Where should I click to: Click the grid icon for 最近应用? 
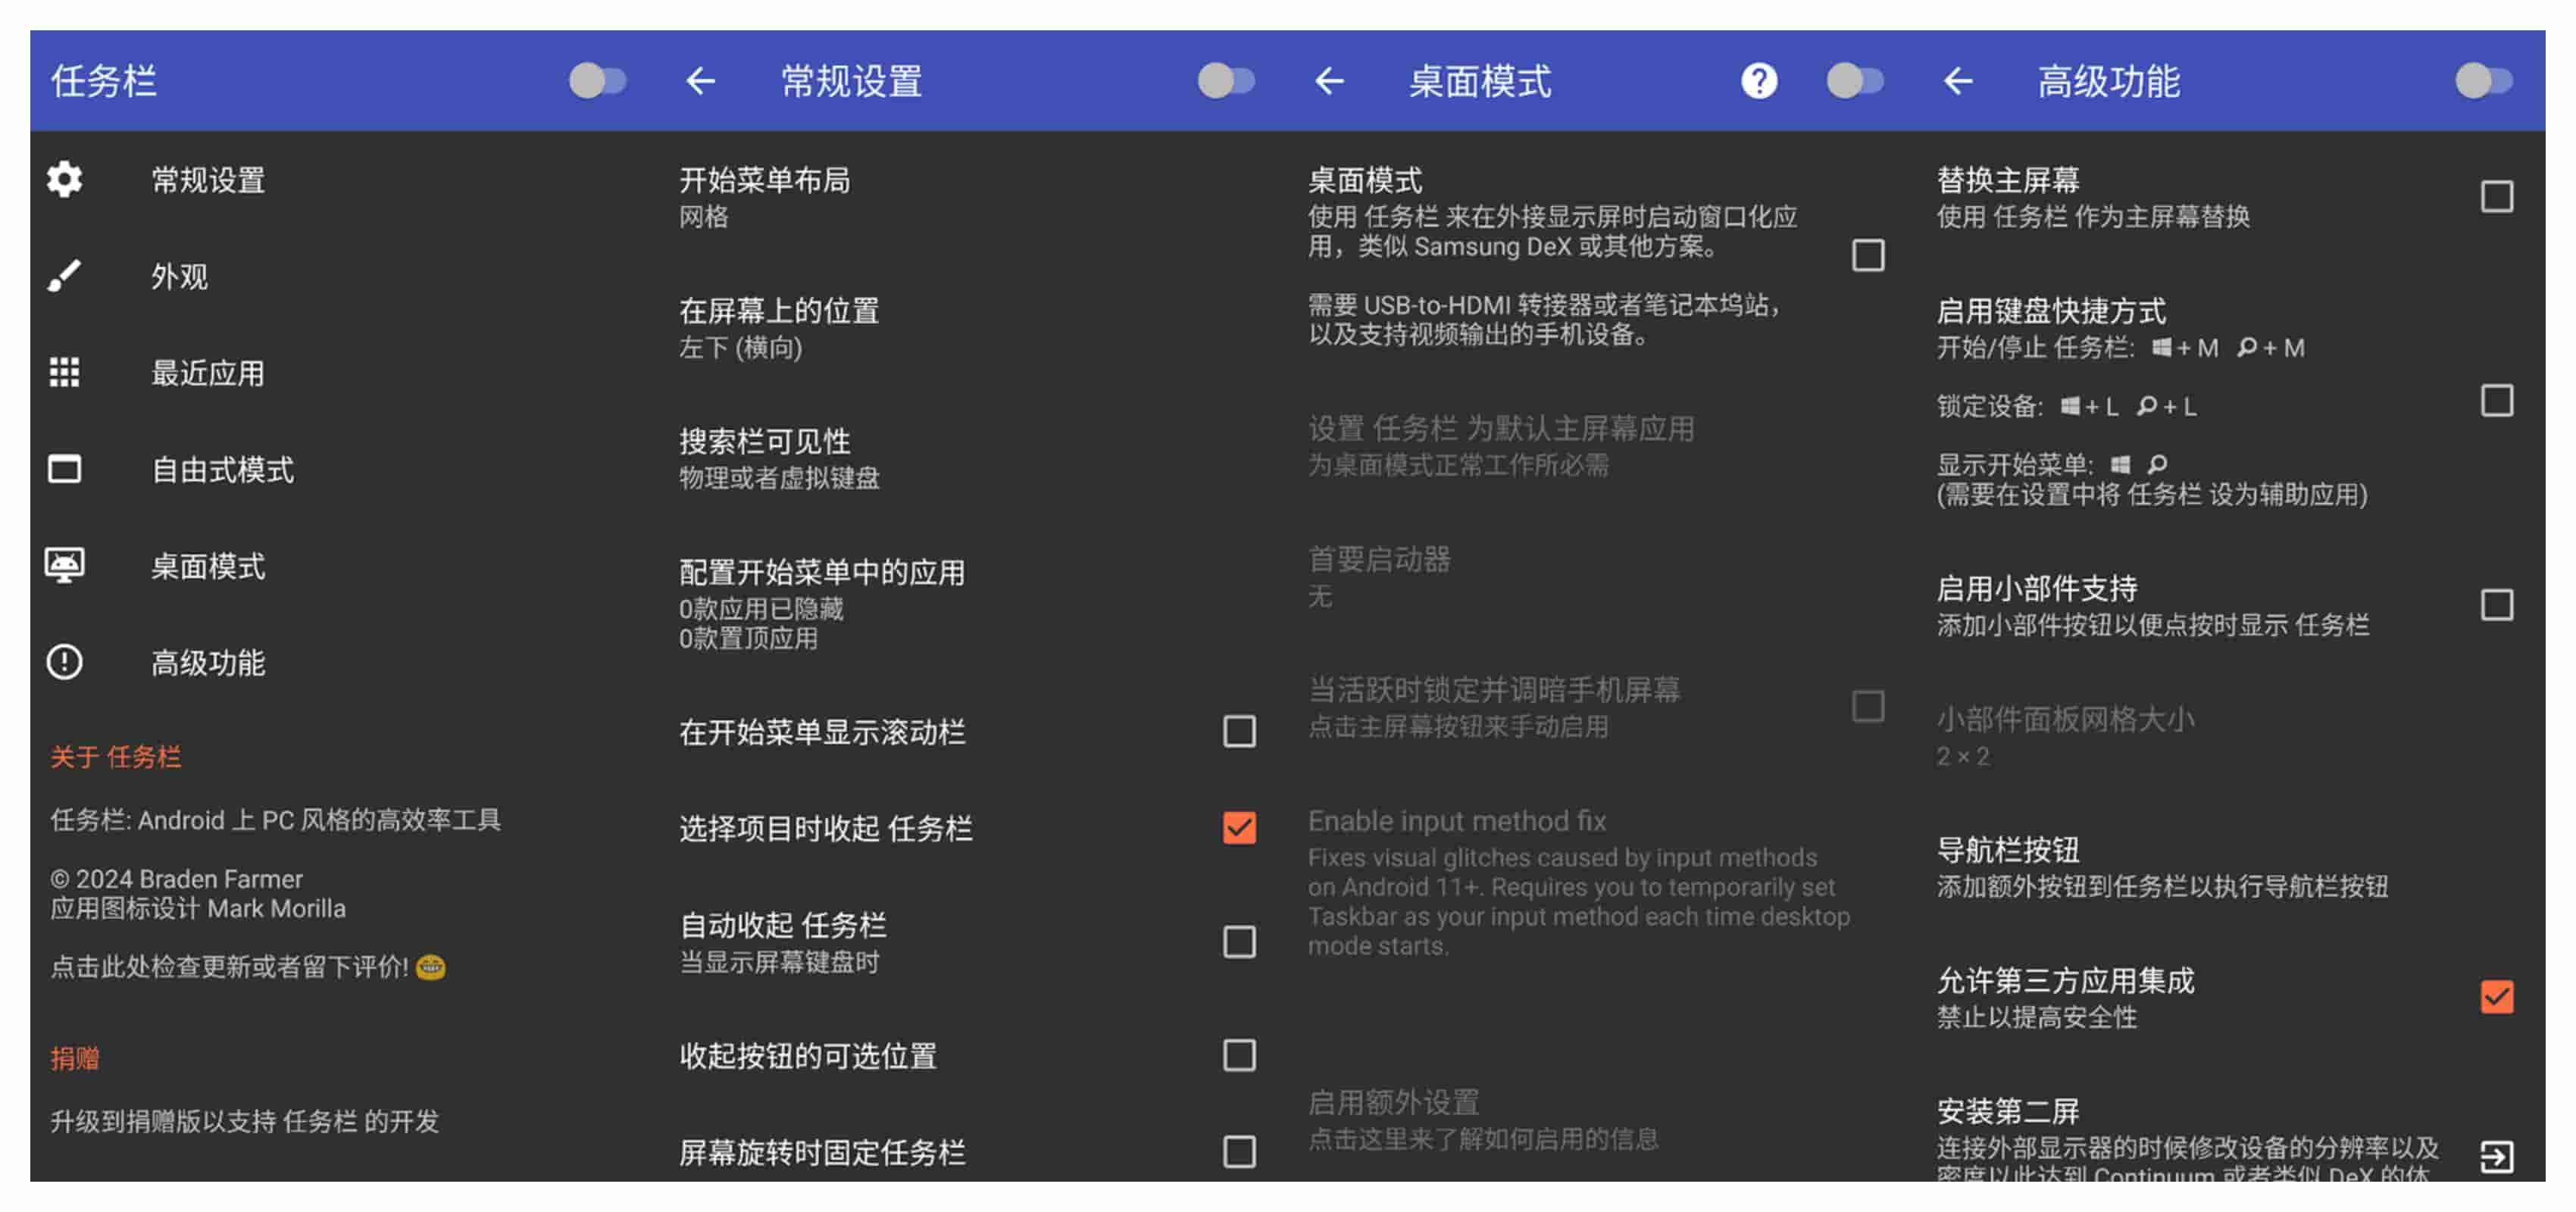[x=65, y=373]
